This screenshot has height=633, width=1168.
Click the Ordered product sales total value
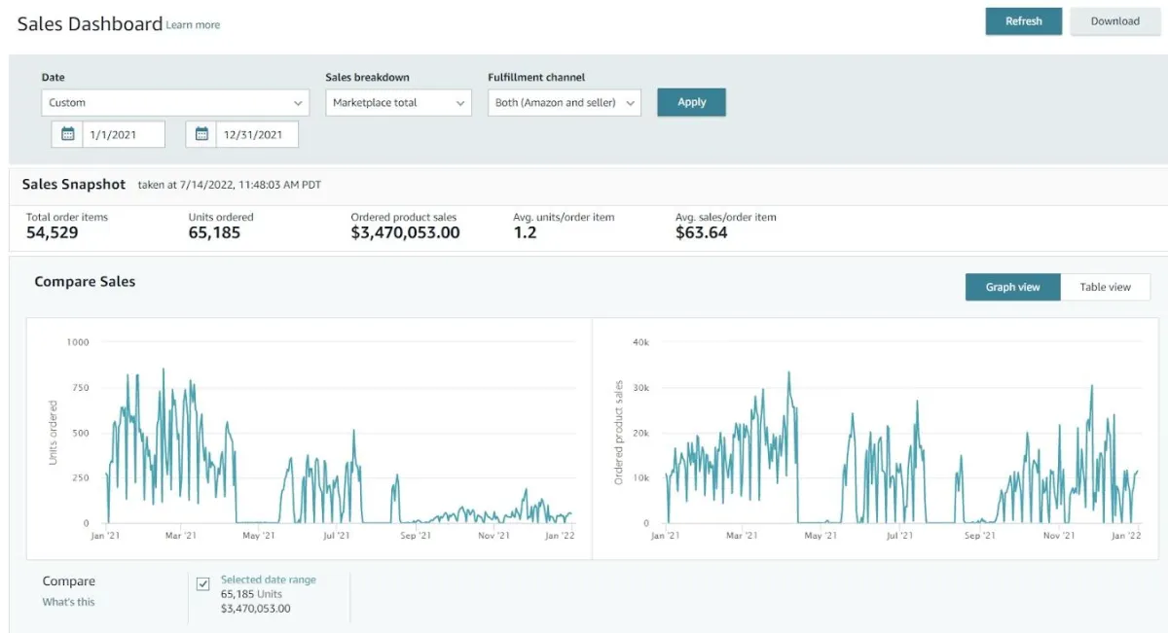pos(405,233)
